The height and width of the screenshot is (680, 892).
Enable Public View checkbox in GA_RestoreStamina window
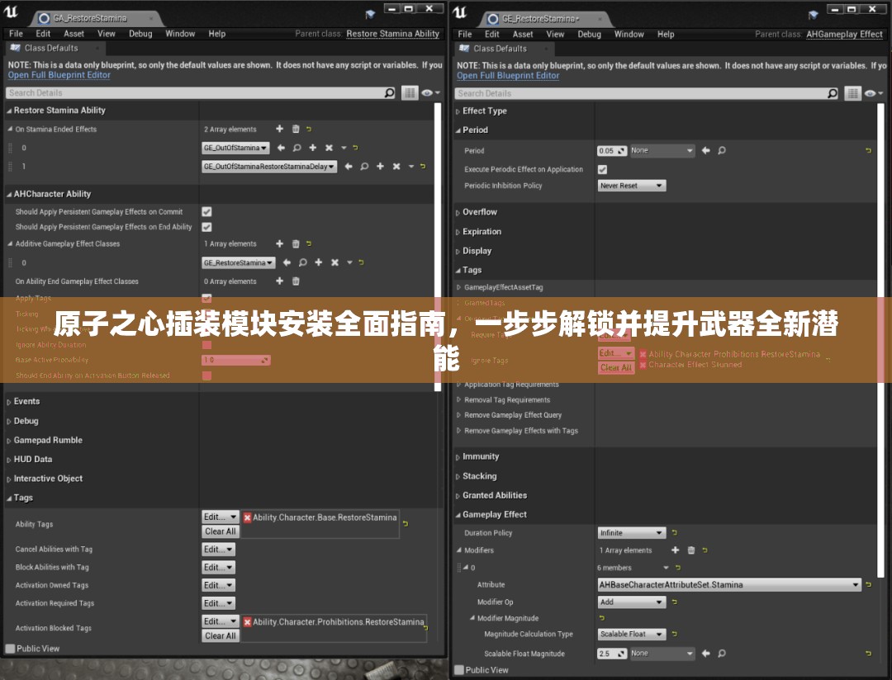click(x=11, y=649)
